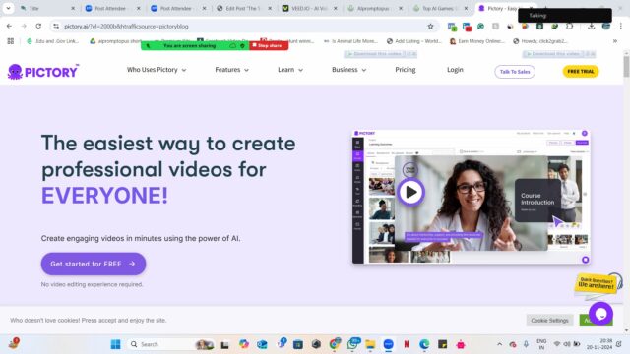
Task: Click the 'We are here!' quick question badge
Action: [x=597, y=283]
